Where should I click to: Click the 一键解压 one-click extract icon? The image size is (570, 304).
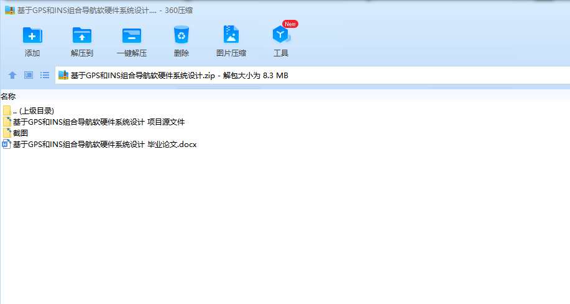tap(132, 35)
